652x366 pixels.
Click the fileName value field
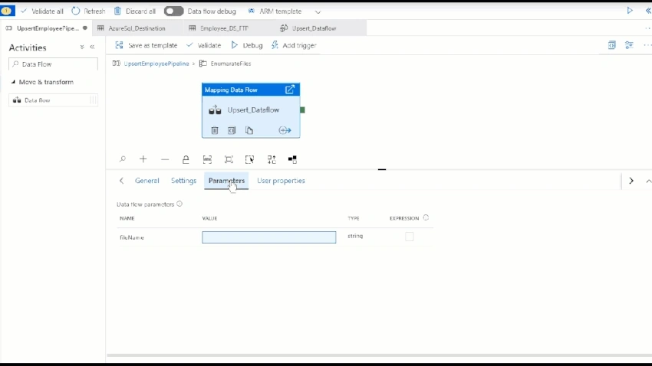click(x=269, y=237)
